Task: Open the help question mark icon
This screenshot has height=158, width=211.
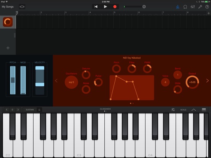Action: (207, 7)
